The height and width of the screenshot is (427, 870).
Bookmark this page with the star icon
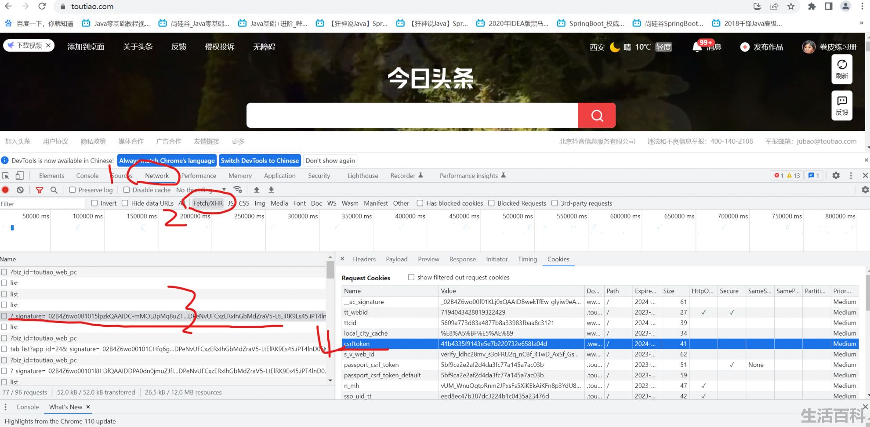pyautogui.click(x=791, y=6)
